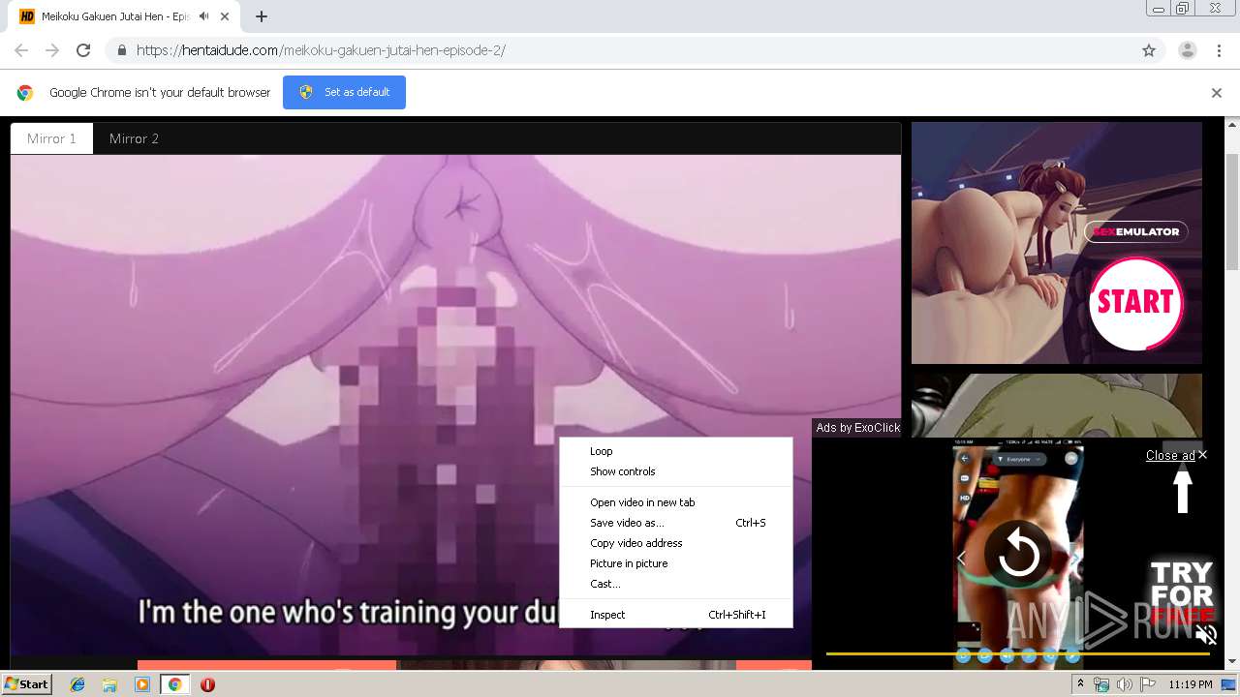Open Chrome's three-dot menu
Image resolution: width=1240 pixels, height=697 pixels.
1219,50
